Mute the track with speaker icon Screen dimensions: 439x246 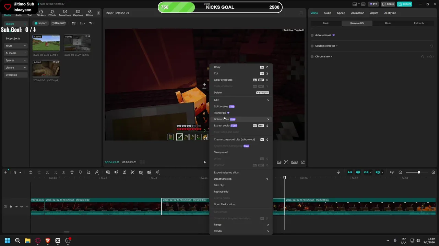pos(22,206)
